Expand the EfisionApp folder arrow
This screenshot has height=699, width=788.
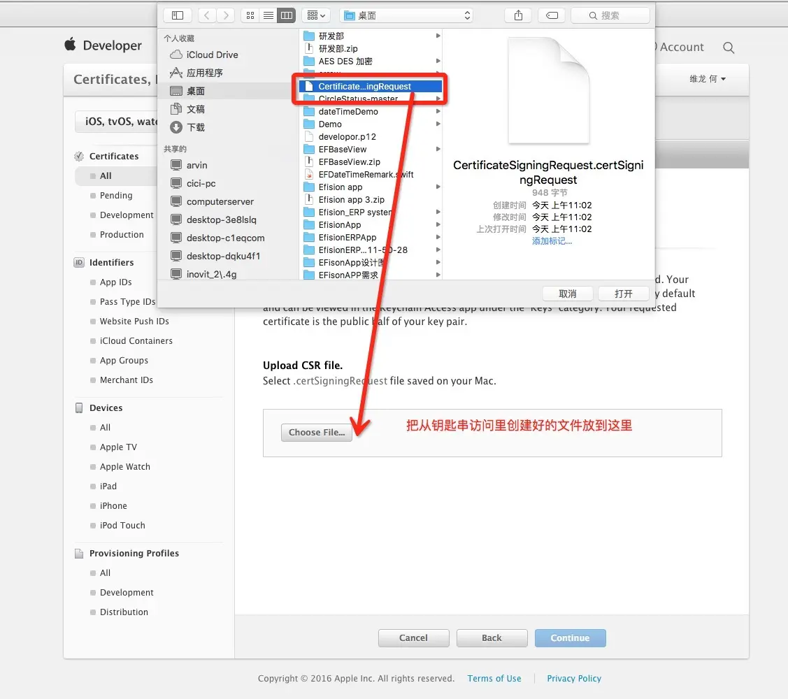tap(438, 224)
